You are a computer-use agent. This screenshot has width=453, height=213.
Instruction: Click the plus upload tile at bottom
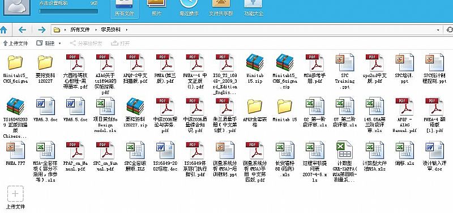(x=15, y=194)
